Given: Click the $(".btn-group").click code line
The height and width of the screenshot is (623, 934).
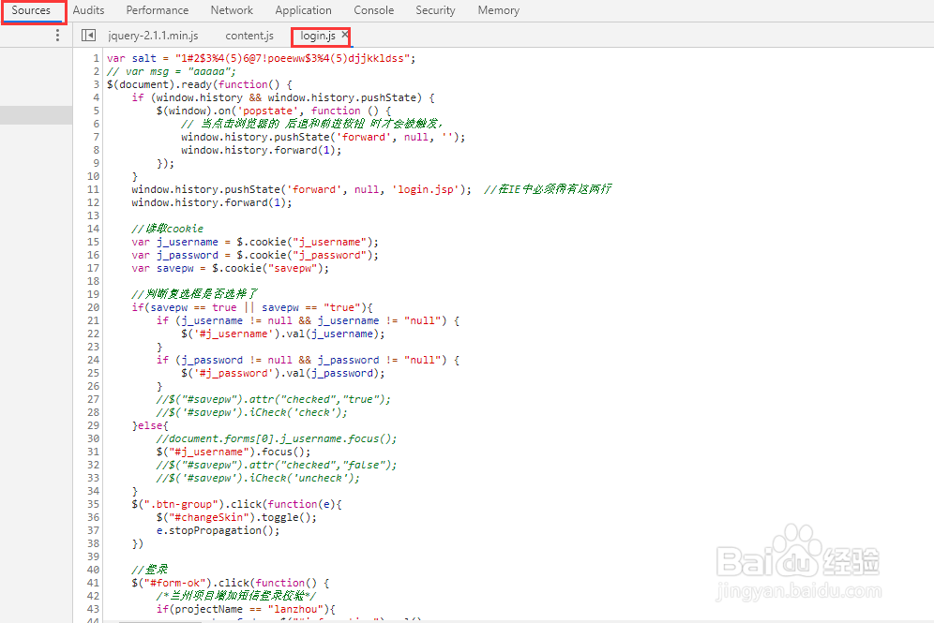Looking at the screenshot, I should 236,504.
